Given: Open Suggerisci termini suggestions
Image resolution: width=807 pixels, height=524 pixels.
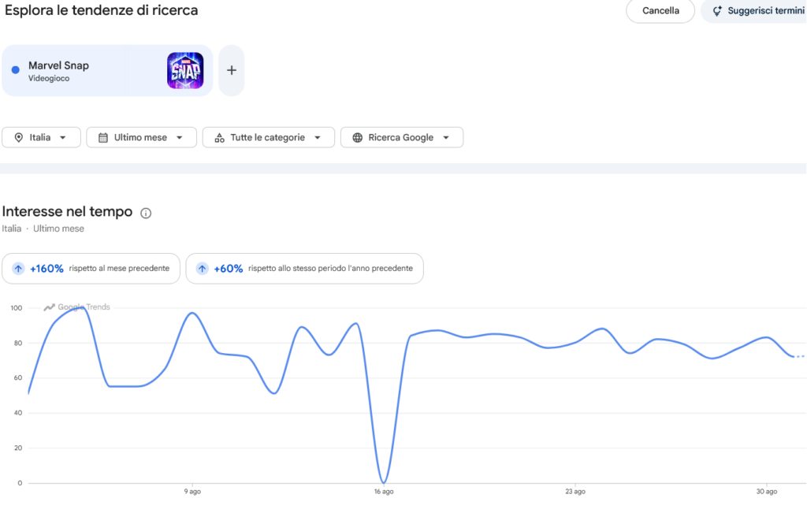Looking at the screenshot, I should [754, 11].
